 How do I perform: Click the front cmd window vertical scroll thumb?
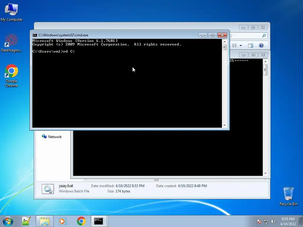pos(225,47)
